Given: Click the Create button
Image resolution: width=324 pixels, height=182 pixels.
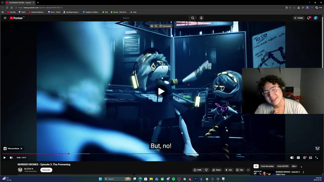Looking at the screenshot, I should (298, 18).
